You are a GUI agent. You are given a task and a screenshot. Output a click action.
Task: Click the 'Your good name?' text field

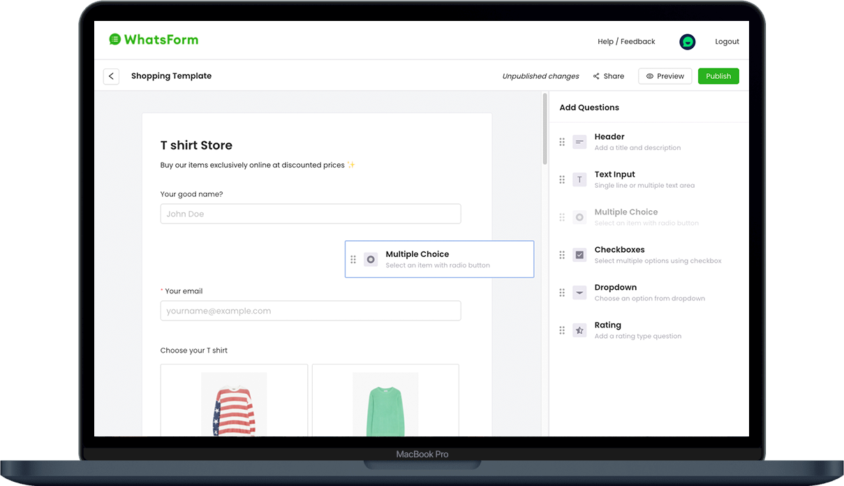coord(310,214)
